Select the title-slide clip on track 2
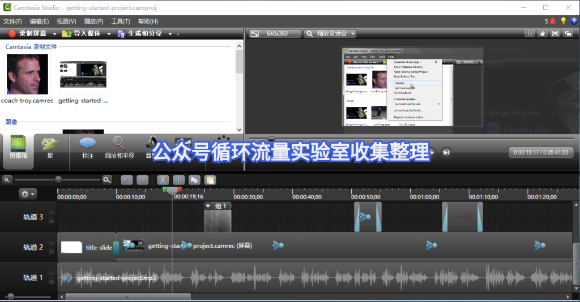The image size is (580, 302). click(87, 247)
